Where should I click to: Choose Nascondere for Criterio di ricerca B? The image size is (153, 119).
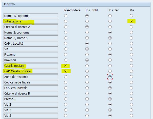click(66, 93)
